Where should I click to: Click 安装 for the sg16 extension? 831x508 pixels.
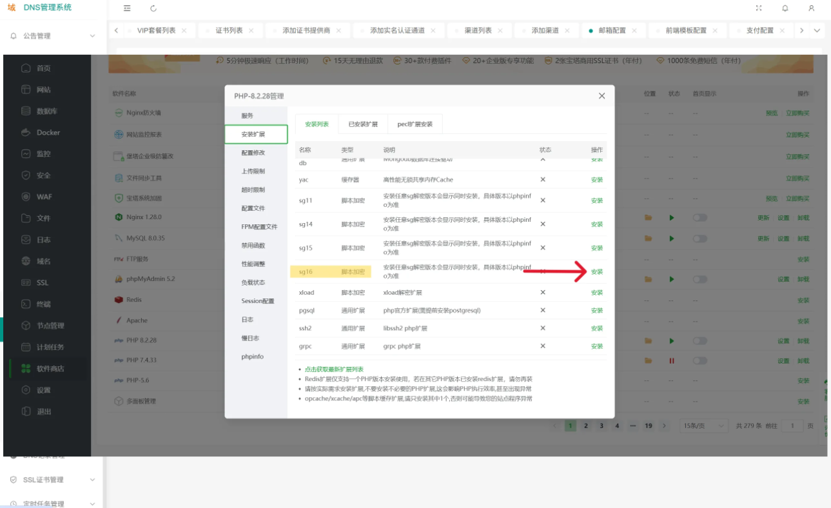(x=597, y=272)
